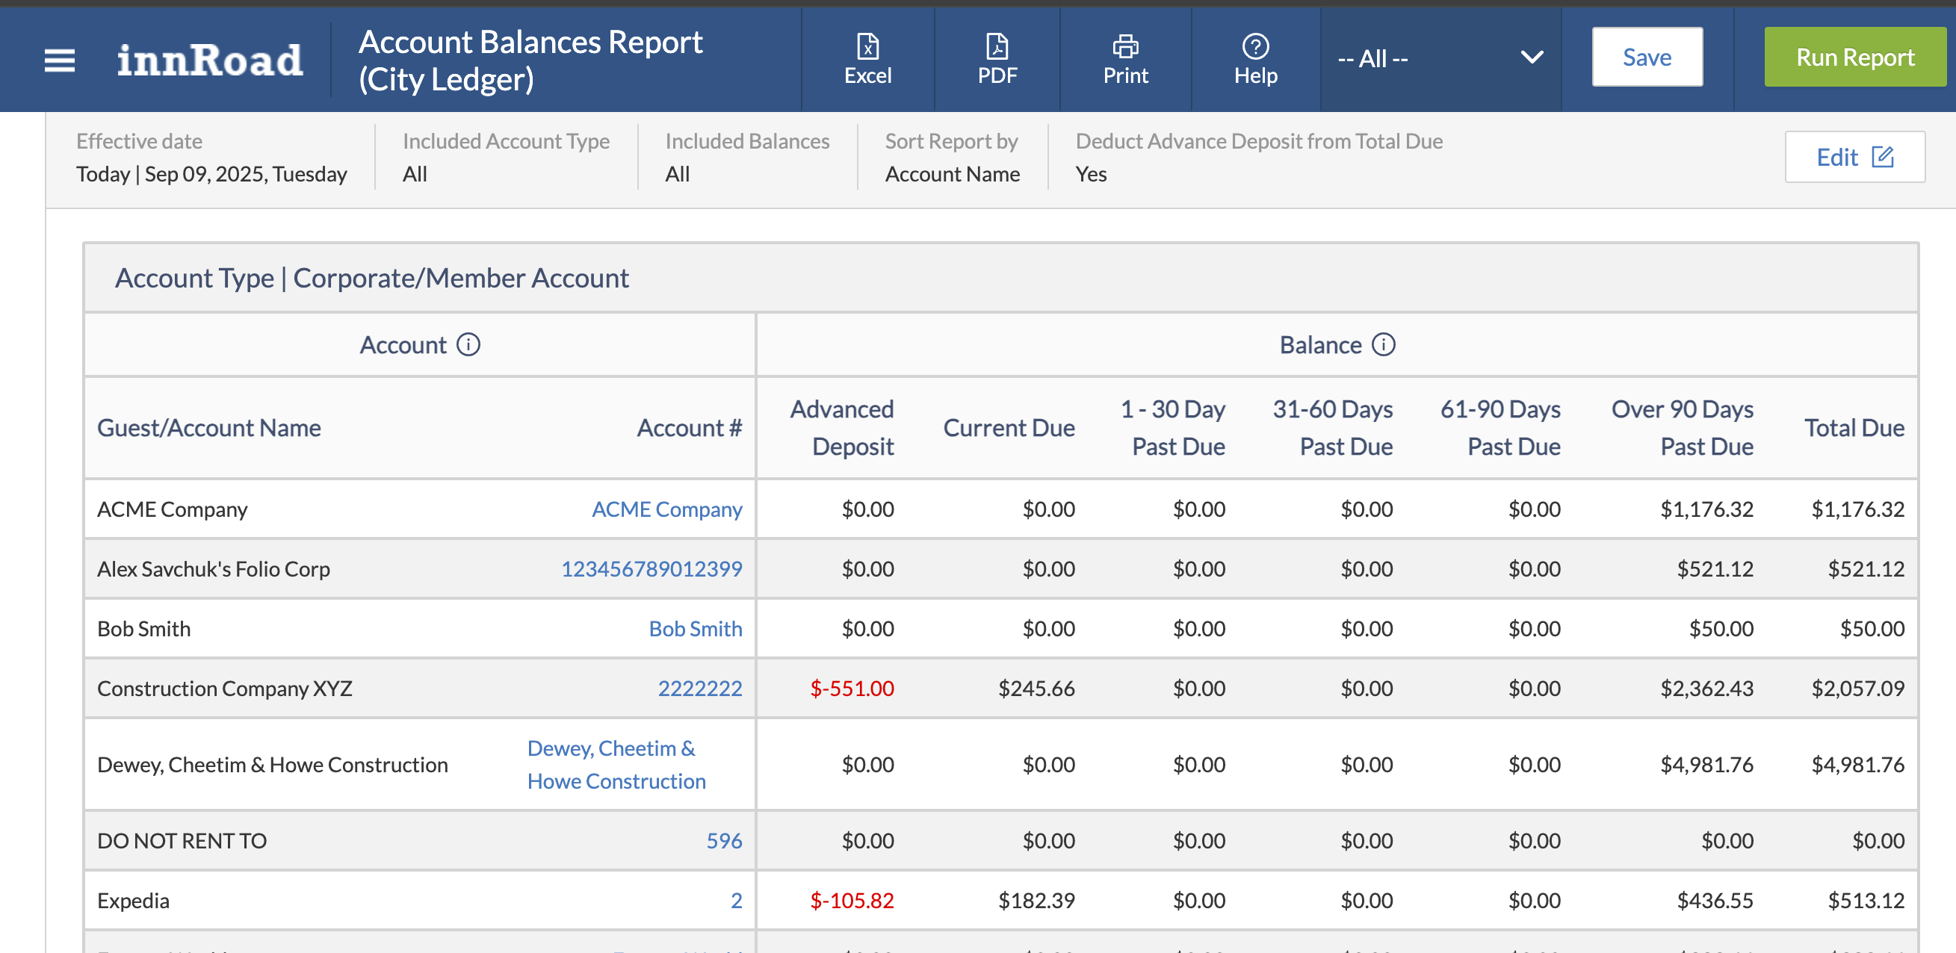Open the Help icon

pyautogui.click(x=1255, y=59)
